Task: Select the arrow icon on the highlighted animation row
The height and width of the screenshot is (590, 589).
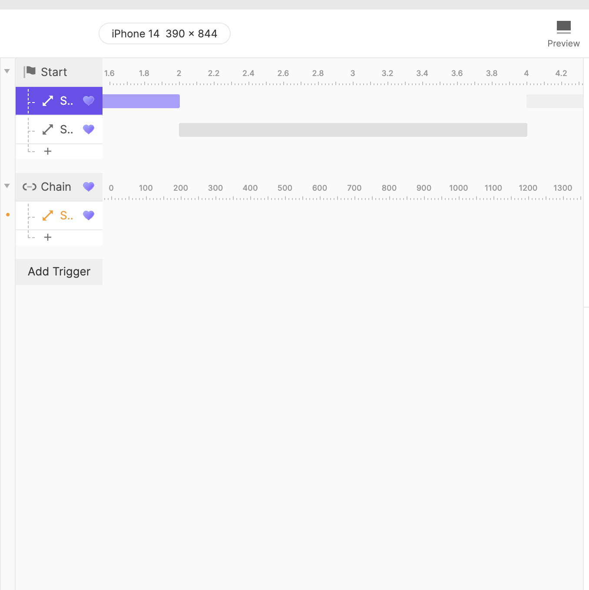Action: pos(48,101)
